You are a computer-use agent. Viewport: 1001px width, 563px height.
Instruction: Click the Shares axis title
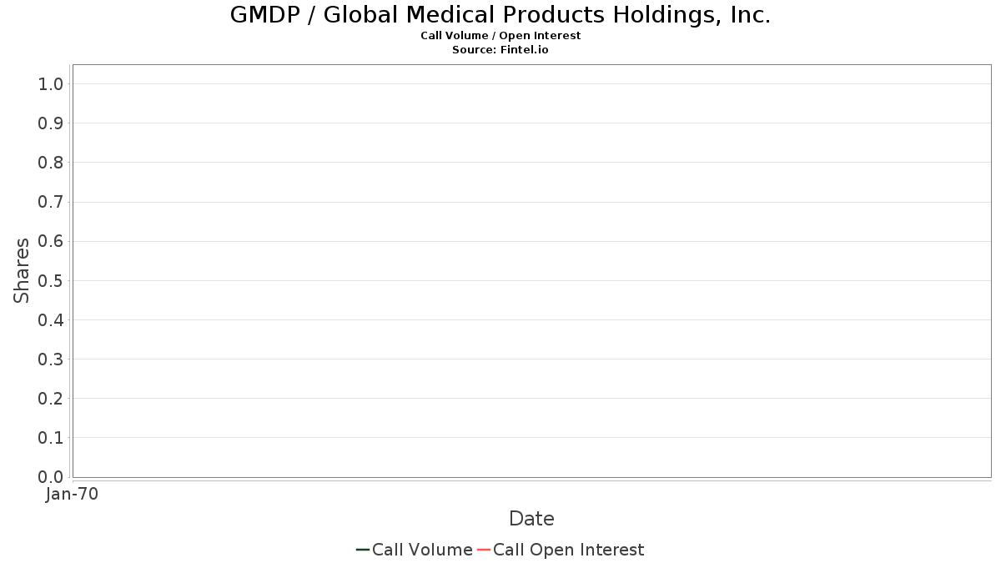pos(22,270)
